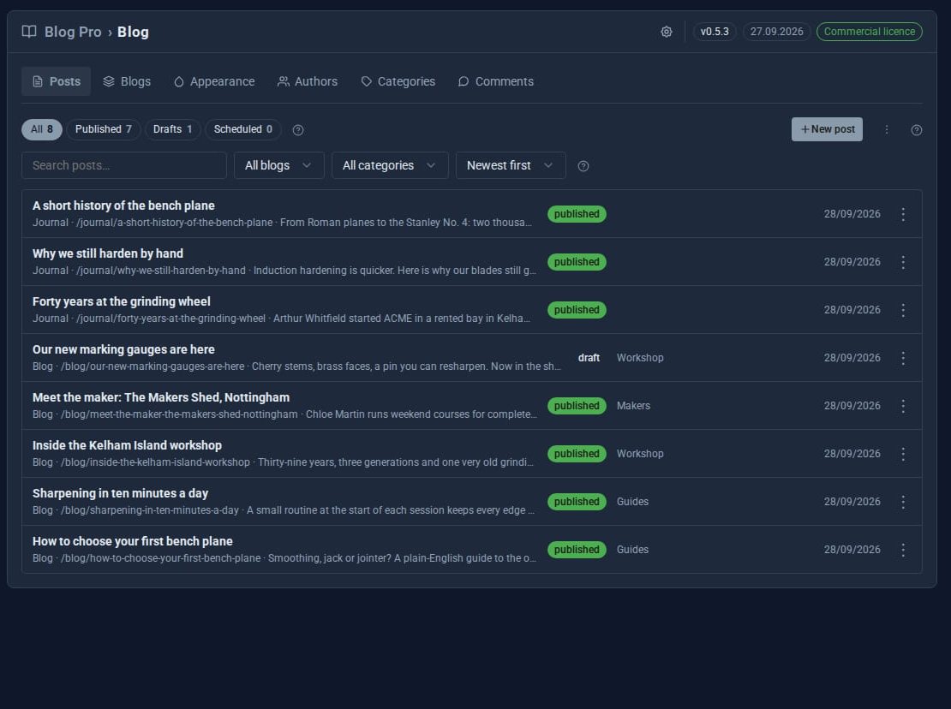
Task: Open the settings gear icon
Action: coord(666,32)
